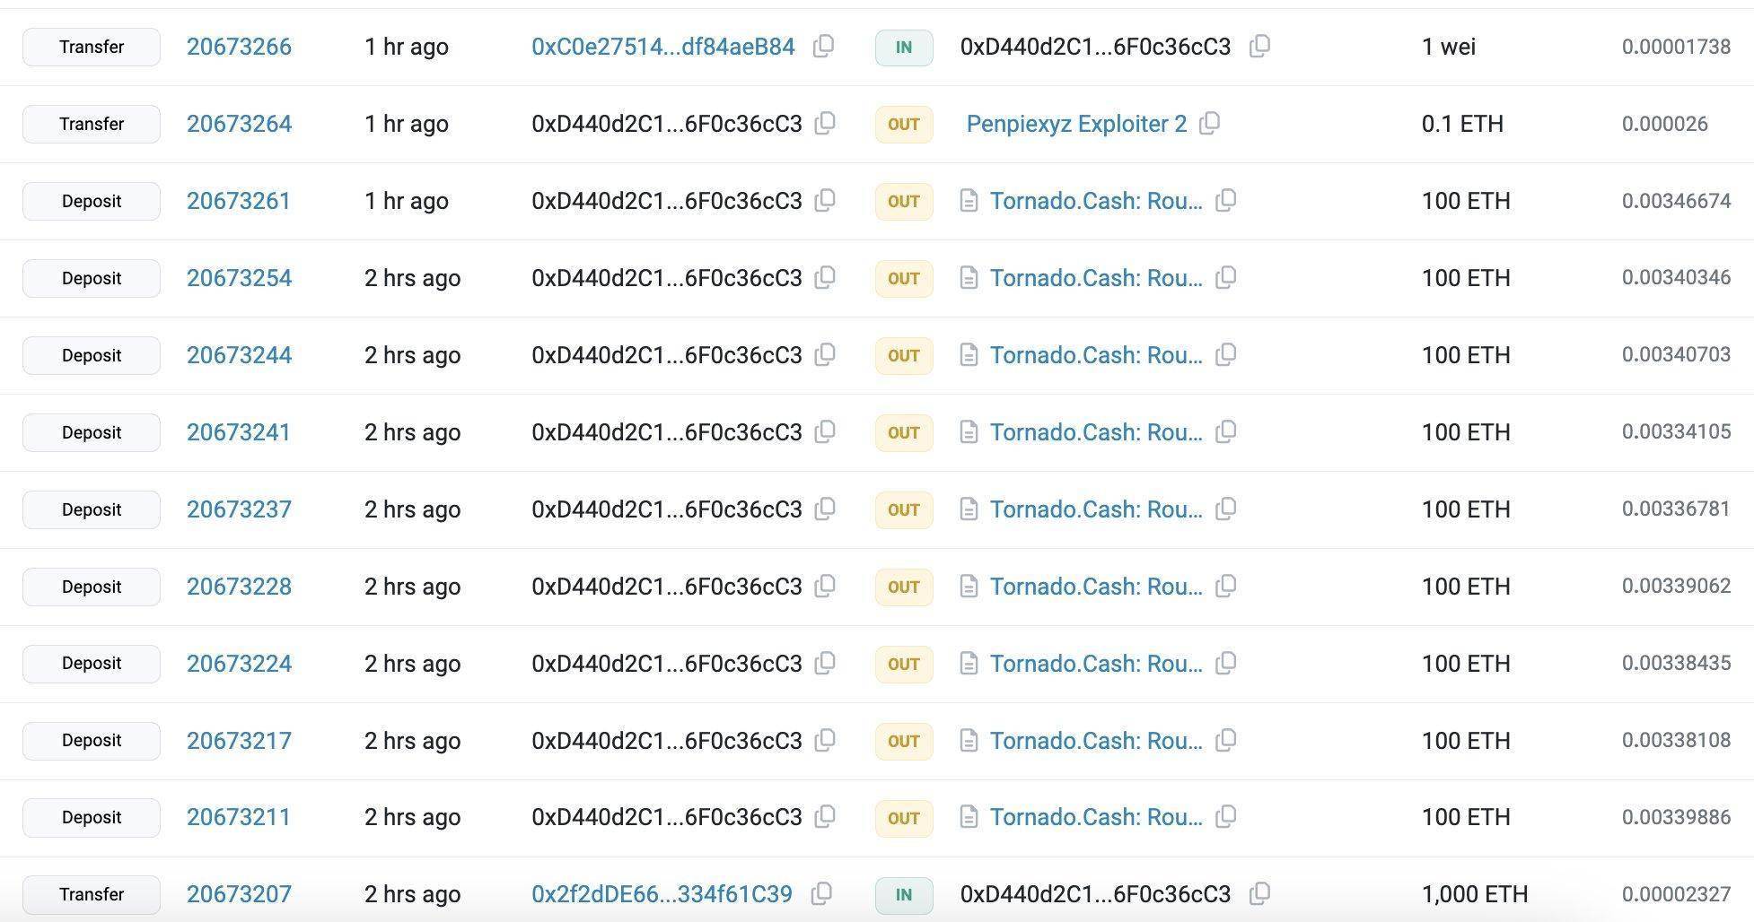This screenshot has width=1754, height=922.
Task: Copy the From address in block 20673237 row
Action: click(x=824, y=509)
